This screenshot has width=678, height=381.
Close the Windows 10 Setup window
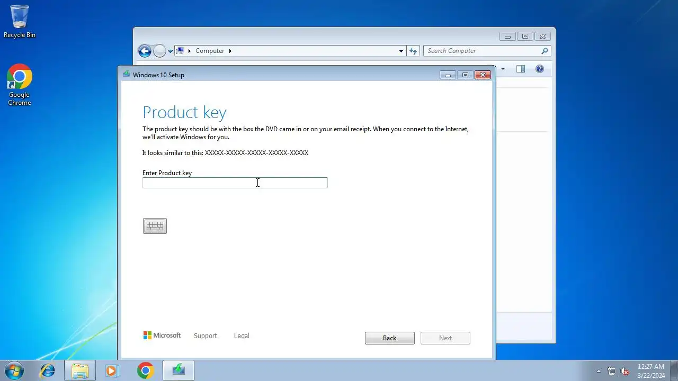(483, 75)
